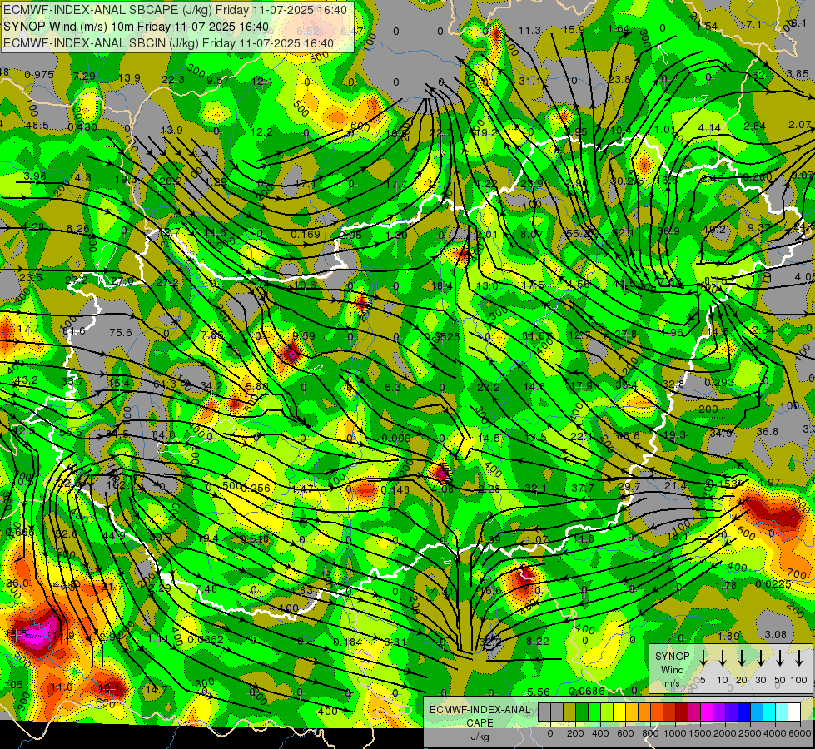Select the ECMWF-INDEX-ANAL SBCIN header line

168,43
